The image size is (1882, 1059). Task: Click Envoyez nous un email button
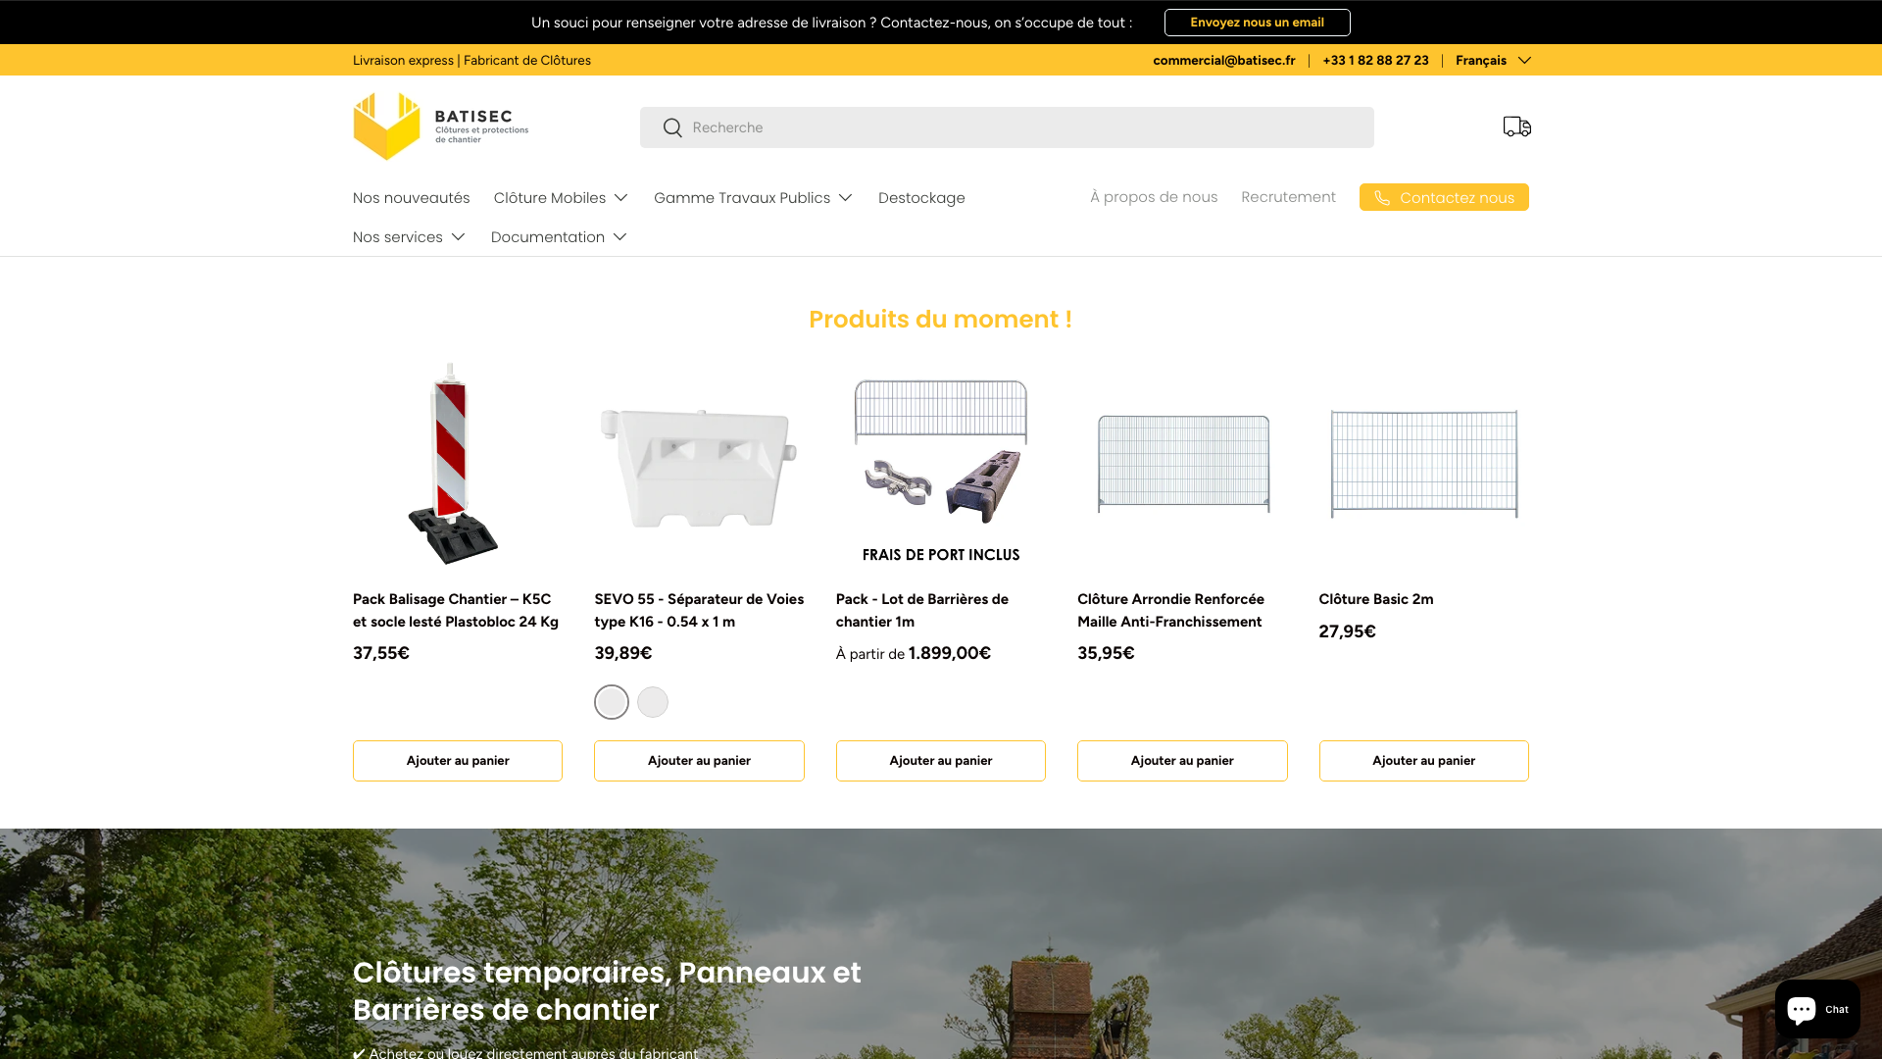pos(1257,23)
